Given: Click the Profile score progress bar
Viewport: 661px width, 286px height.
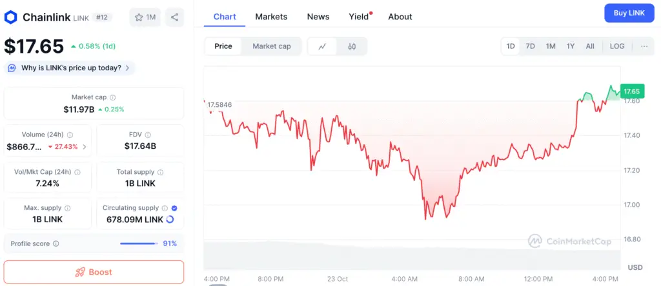Looking at the screenshot, I should click(x=139, y=243).
